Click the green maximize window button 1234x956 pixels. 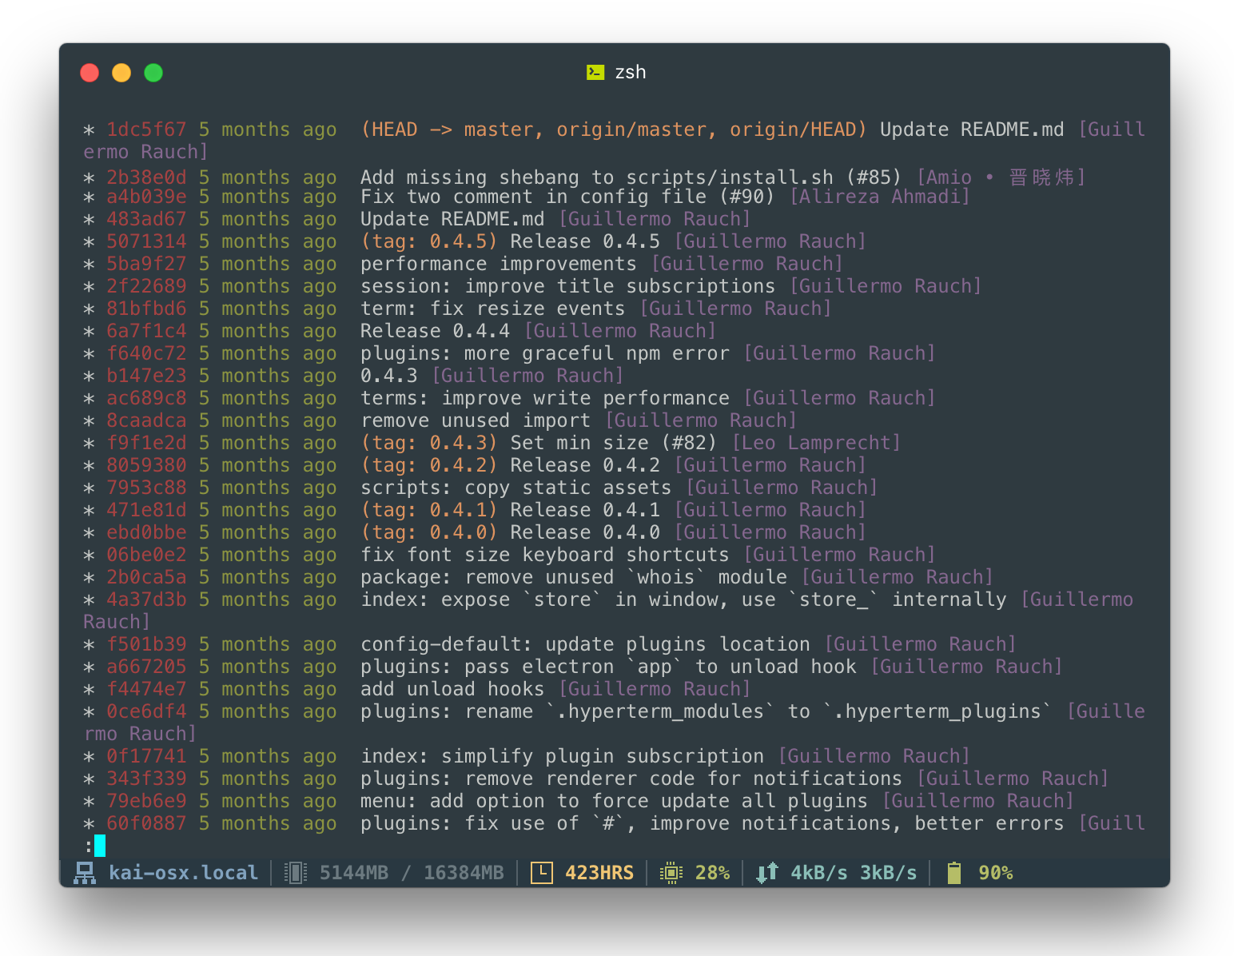click(153, 73)
